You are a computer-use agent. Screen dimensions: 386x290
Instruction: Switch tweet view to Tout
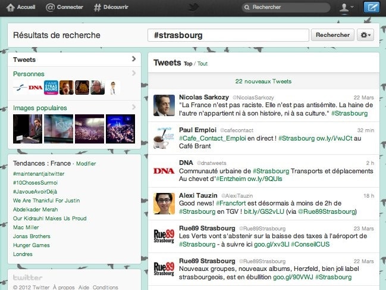pos(202,64)
